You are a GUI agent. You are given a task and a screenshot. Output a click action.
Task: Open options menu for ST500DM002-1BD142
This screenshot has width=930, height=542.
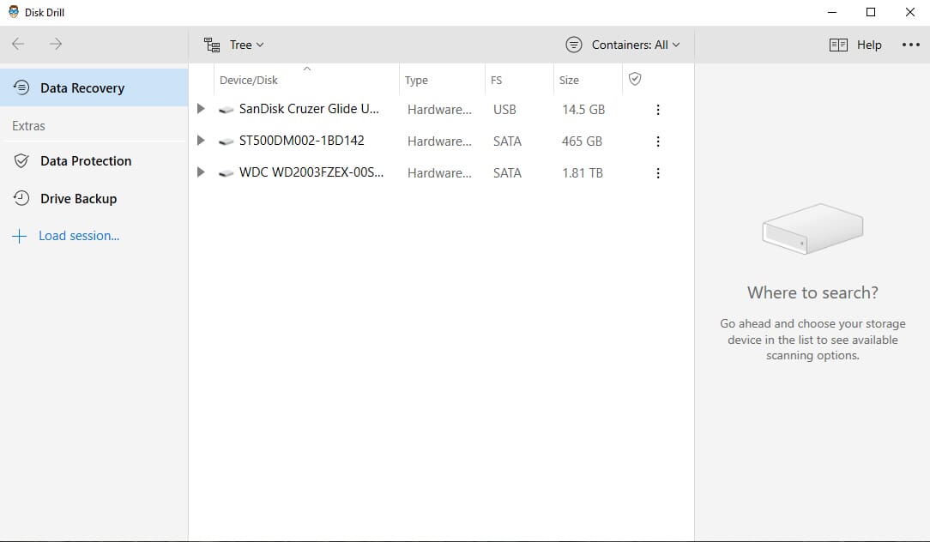658,142
